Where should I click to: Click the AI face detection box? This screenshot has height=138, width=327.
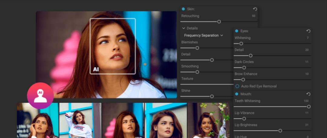(113, 46)
